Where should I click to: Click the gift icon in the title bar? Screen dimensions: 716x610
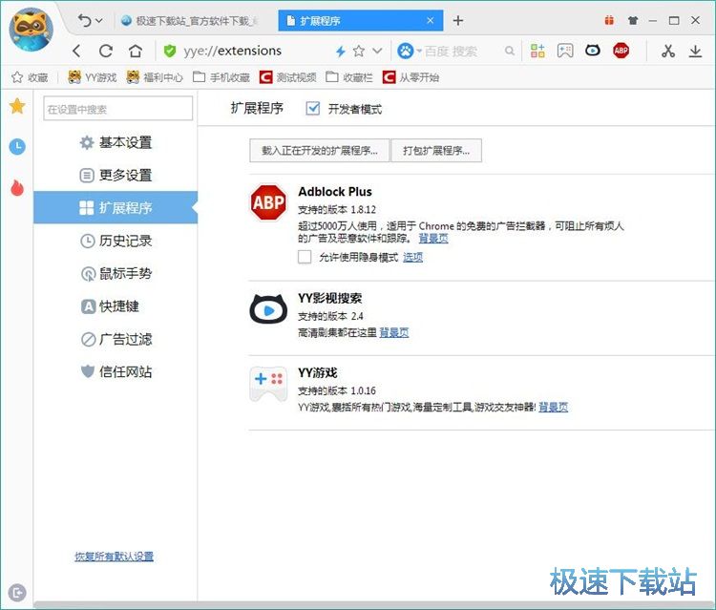point(609,20)
